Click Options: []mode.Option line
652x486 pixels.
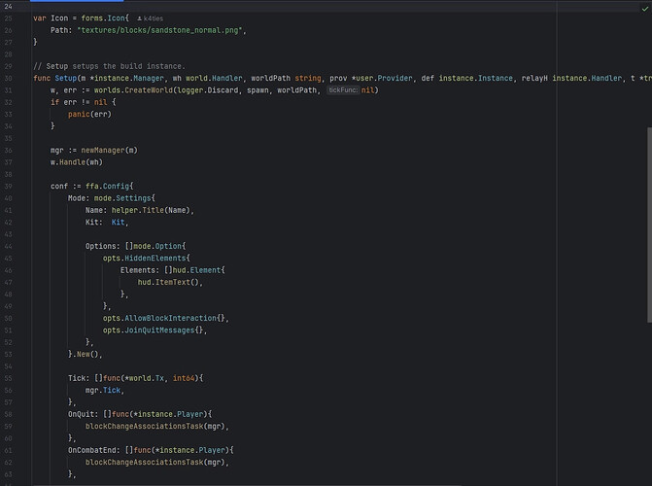click(x=136, y=246)
